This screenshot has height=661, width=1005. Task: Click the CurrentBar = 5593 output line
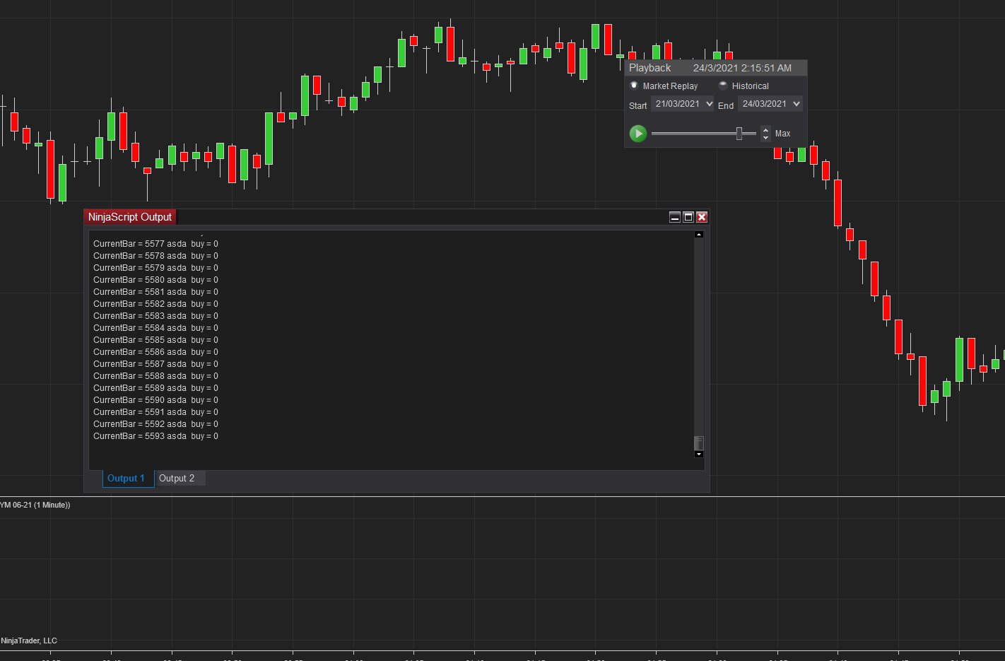[x=155, y=436]
